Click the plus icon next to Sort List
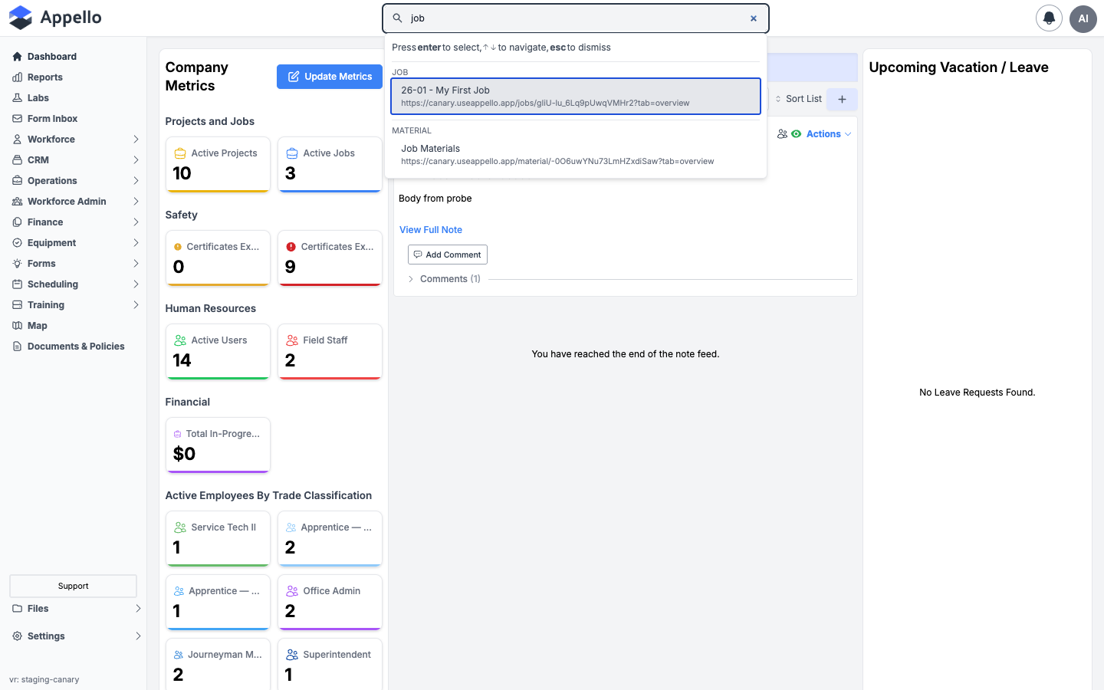The height and width of the screenshot is (690, 1104). 842,99
